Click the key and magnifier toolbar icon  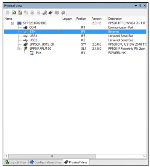(44, 12)
